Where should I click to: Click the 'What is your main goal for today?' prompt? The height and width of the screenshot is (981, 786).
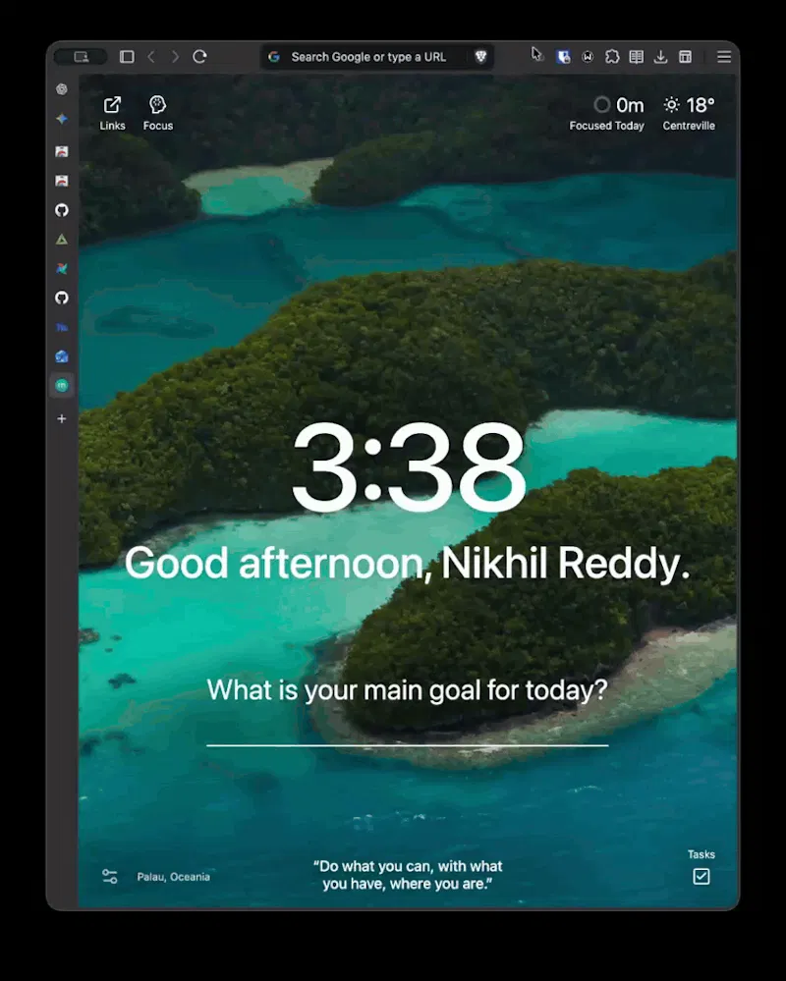408,690
